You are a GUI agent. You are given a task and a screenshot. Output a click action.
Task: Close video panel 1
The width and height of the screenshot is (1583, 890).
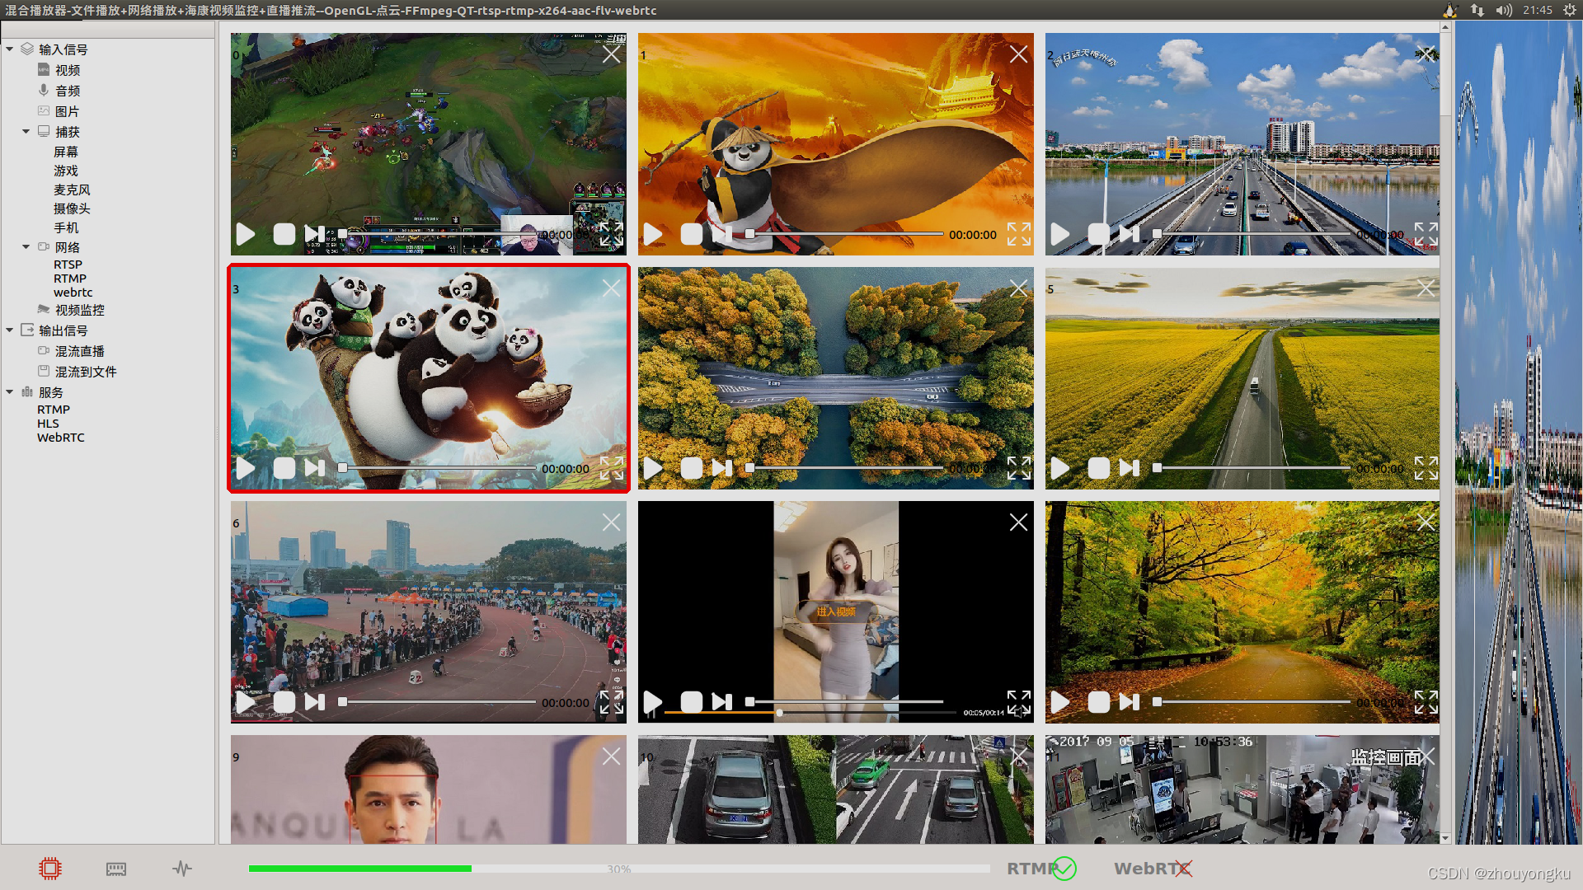pyautogui.click(x=1018, y=54)
